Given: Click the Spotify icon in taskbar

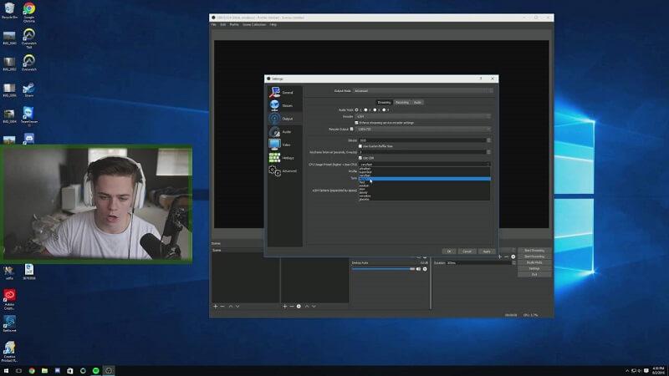Looking at the screenshot, I should tap(96, 370).
